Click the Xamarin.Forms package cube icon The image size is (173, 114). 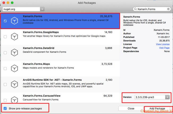tap(14, 21)
